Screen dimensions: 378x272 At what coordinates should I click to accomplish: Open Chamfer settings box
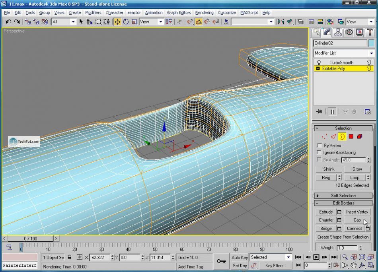pyautogui.click(x=339, y=220)
